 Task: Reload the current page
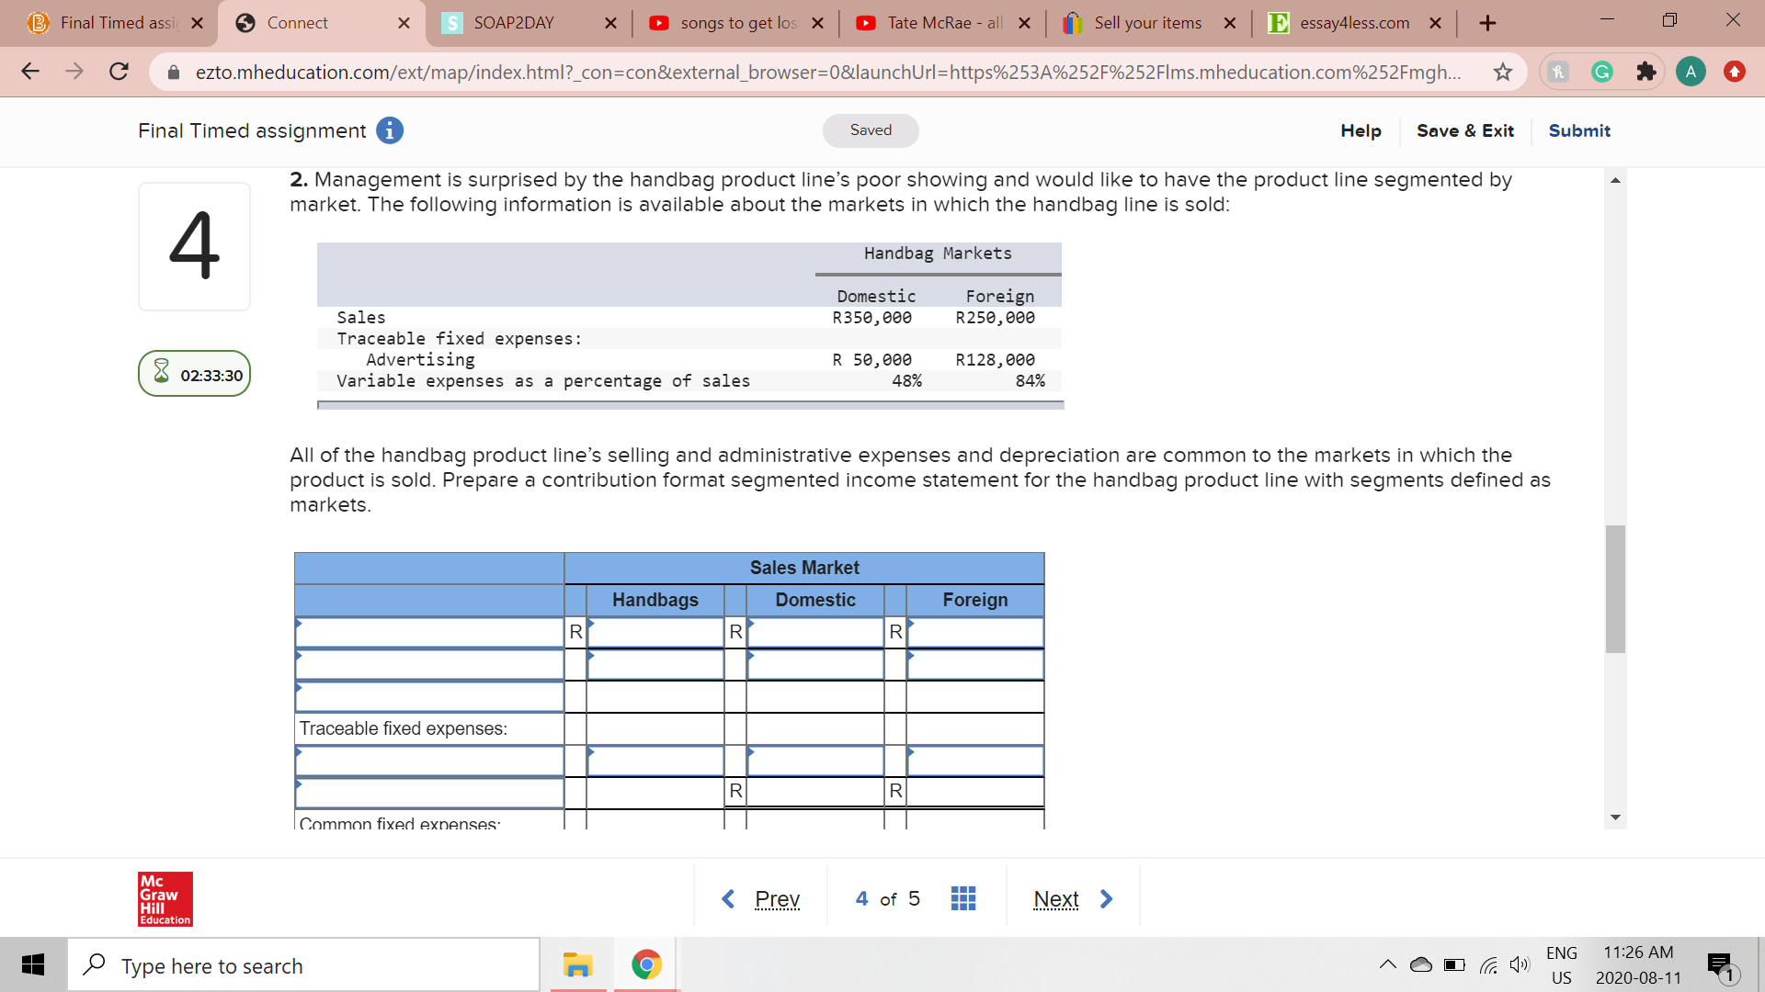pos(119,72)
